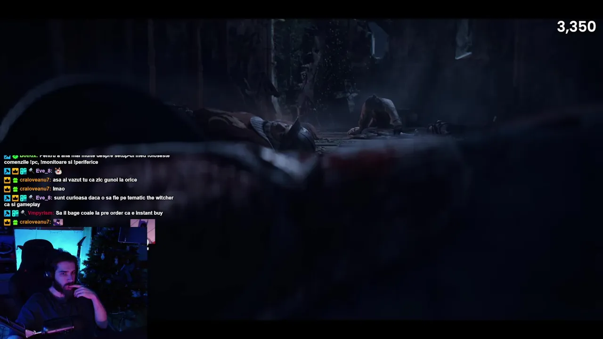Click craioveanu7's name on the 'lmao' message
The height and width of the screenshot is (339, 603).
pos(35,189)
